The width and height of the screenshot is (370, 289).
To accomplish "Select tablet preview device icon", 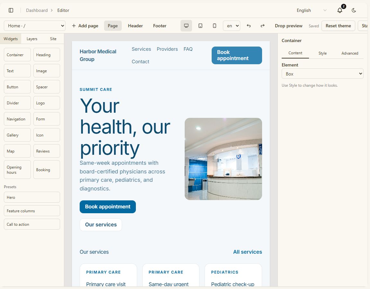I will 200,26.
